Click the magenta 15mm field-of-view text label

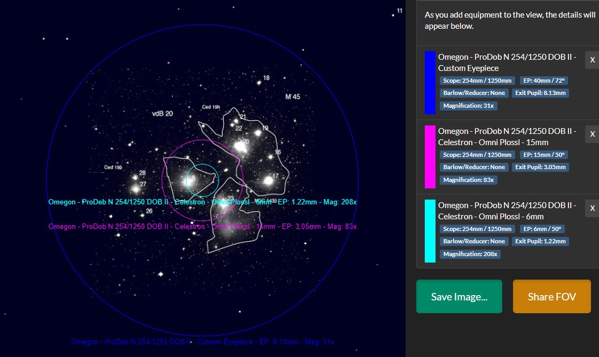[203, 227]
